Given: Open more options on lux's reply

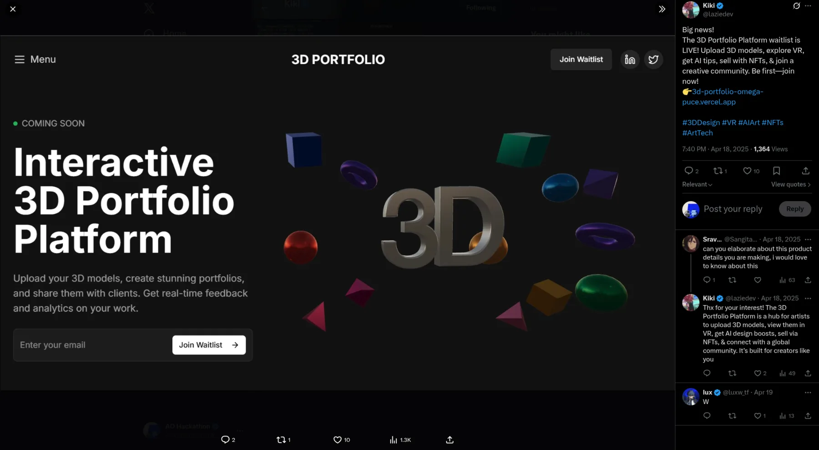Looking at the screenshot, I should tap(808, 392).
